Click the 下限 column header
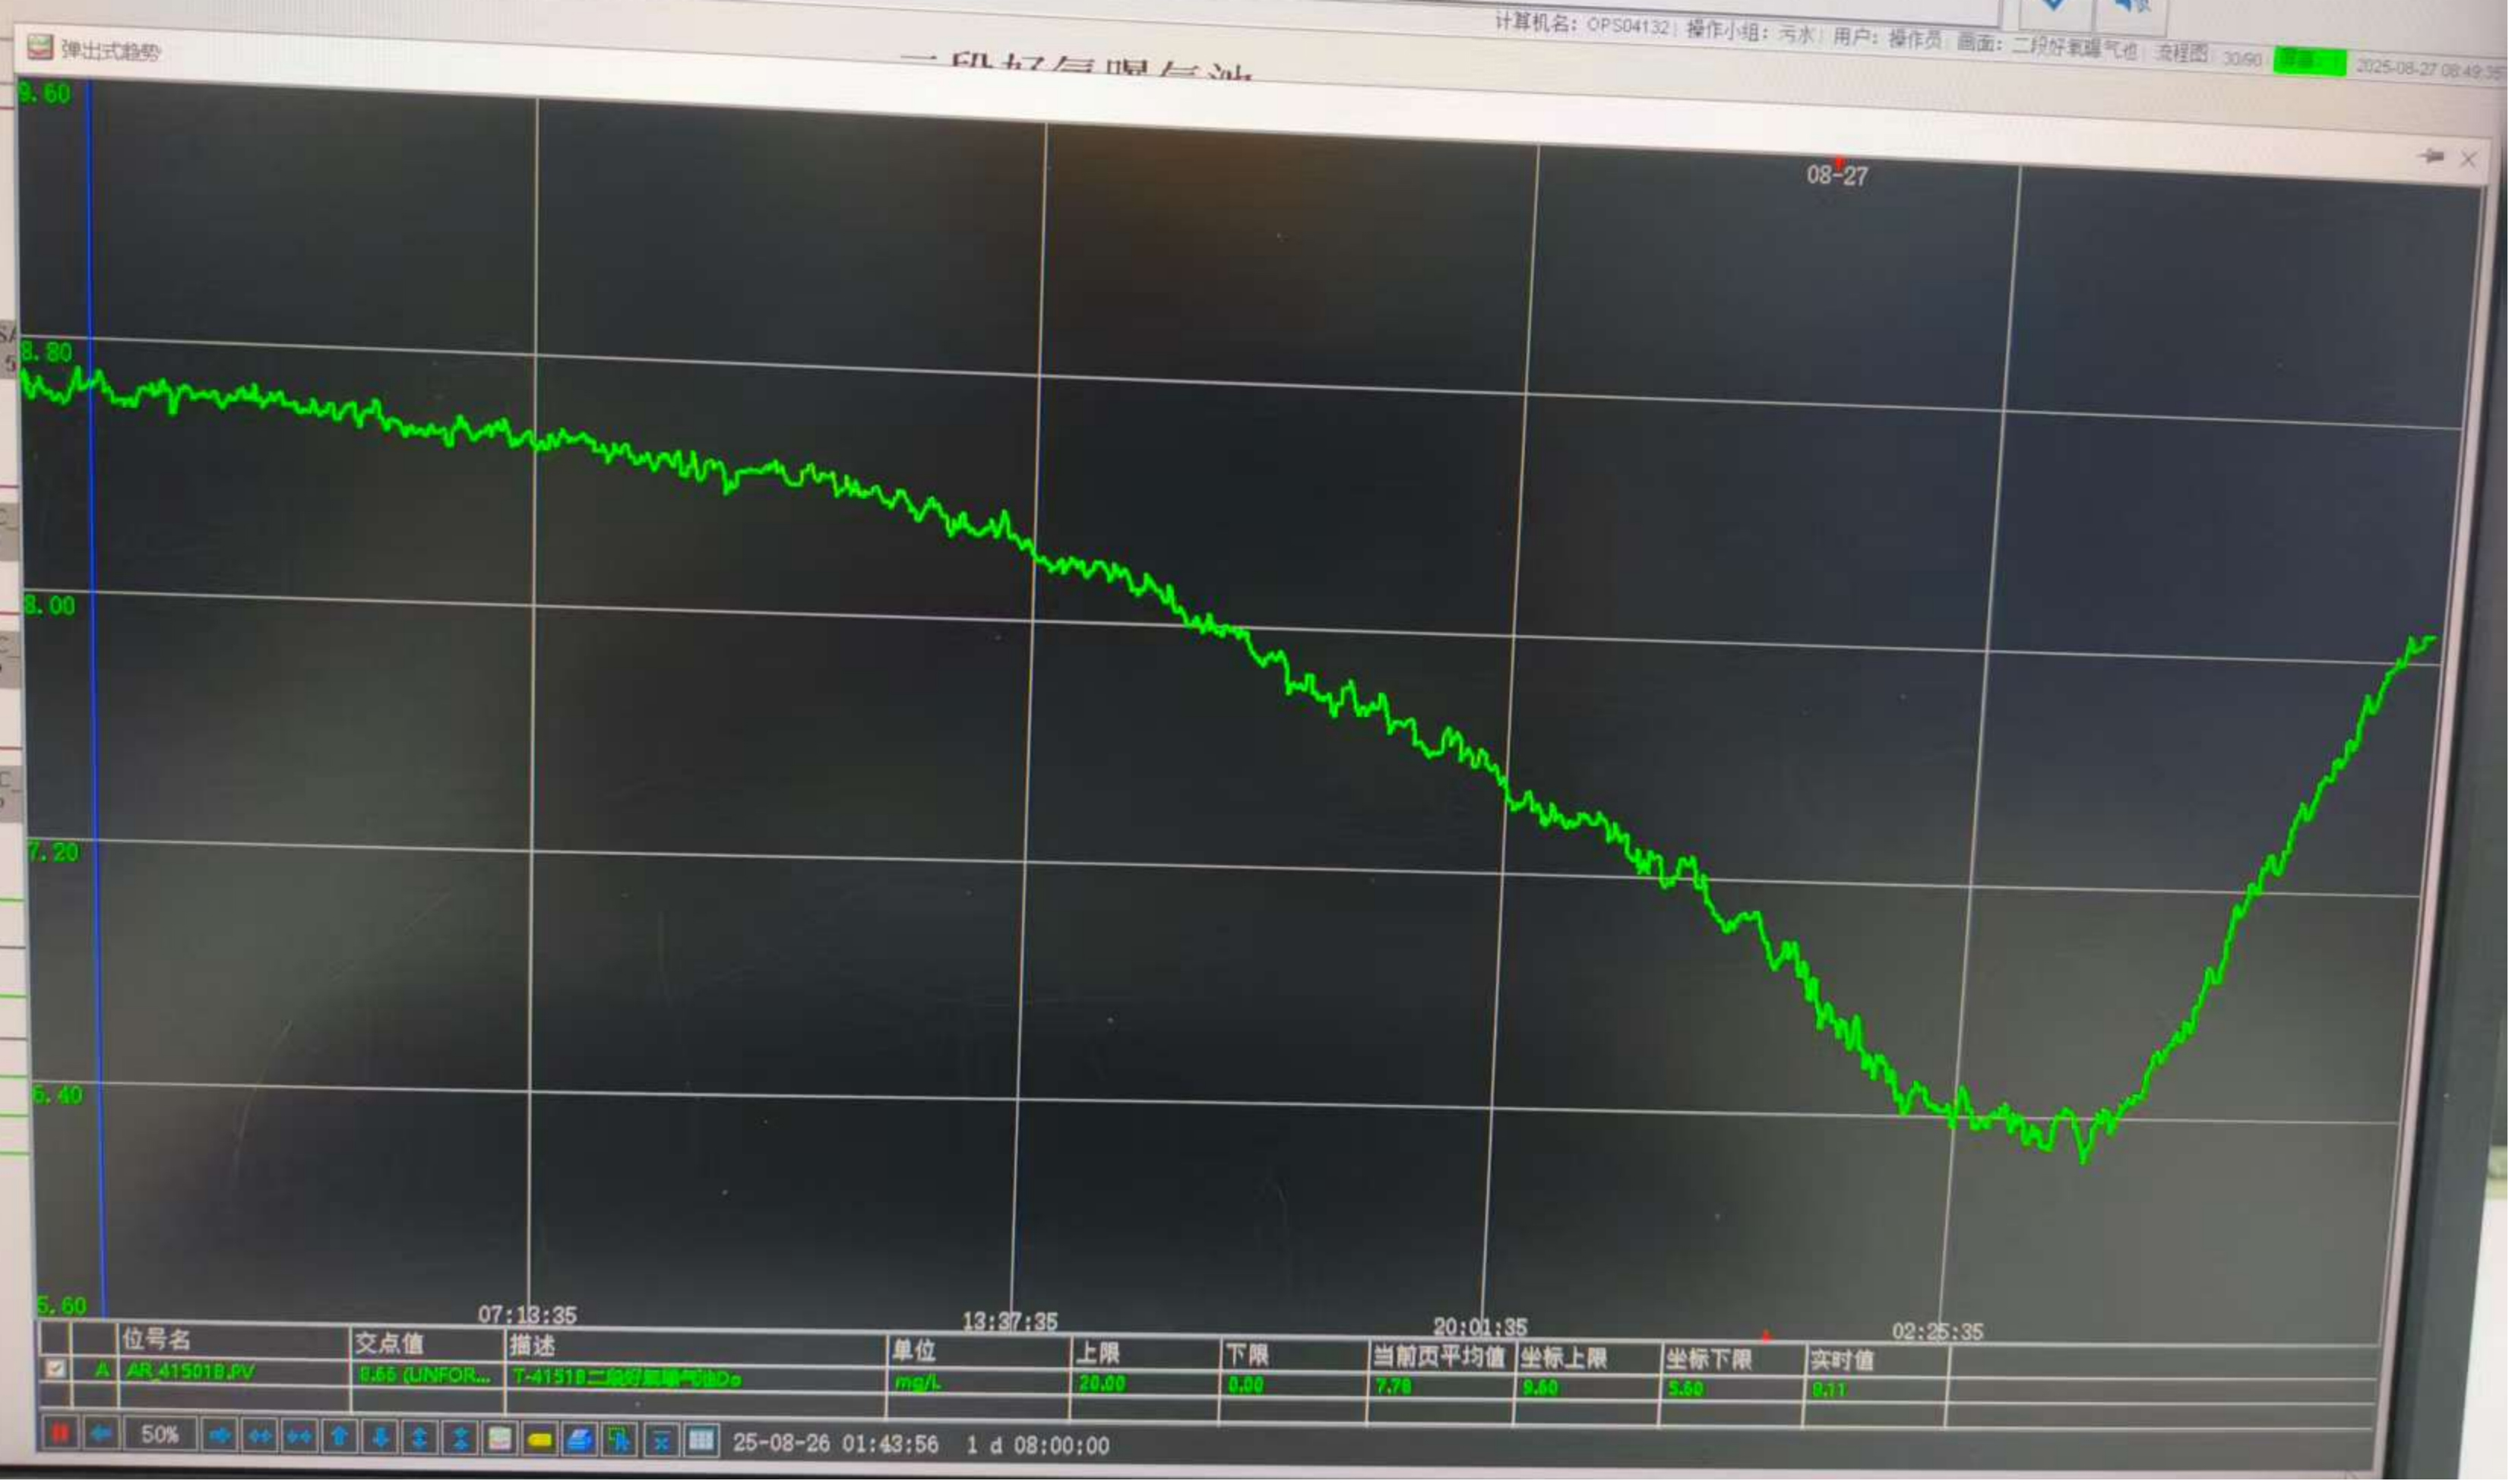2509x1484 pixels. click(x=1248, y=1356)
